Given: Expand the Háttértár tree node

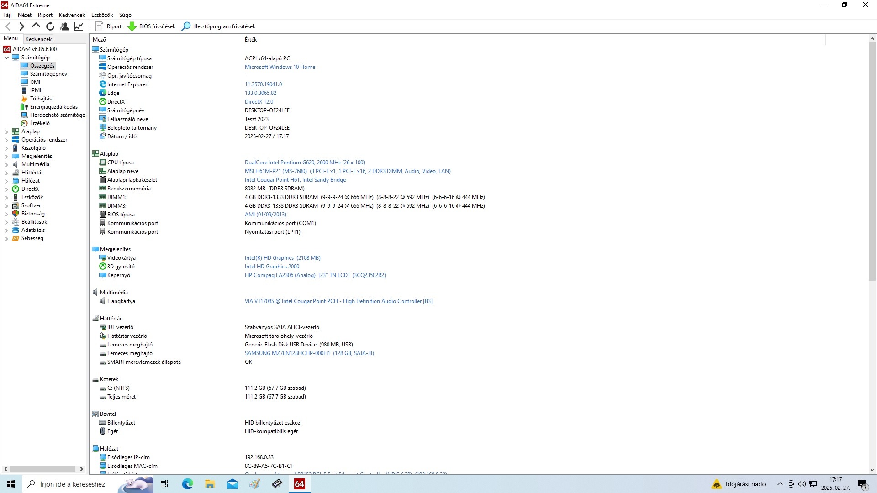Looking at the screenshot, I should (7, 173).
